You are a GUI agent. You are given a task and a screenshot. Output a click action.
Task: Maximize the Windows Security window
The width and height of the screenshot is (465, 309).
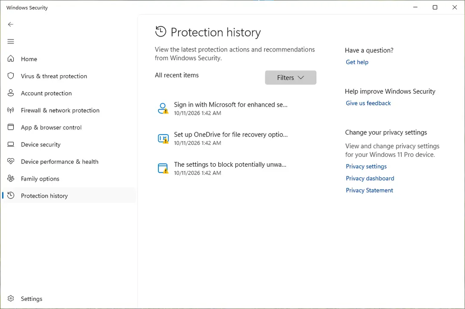(435, 7)
